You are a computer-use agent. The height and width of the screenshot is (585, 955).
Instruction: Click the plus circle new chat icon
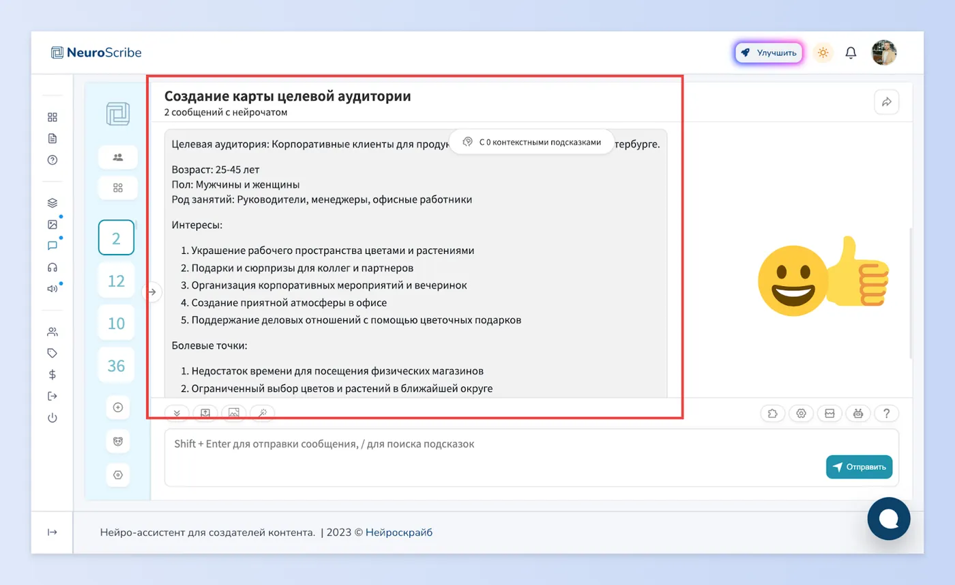(117, 408)
